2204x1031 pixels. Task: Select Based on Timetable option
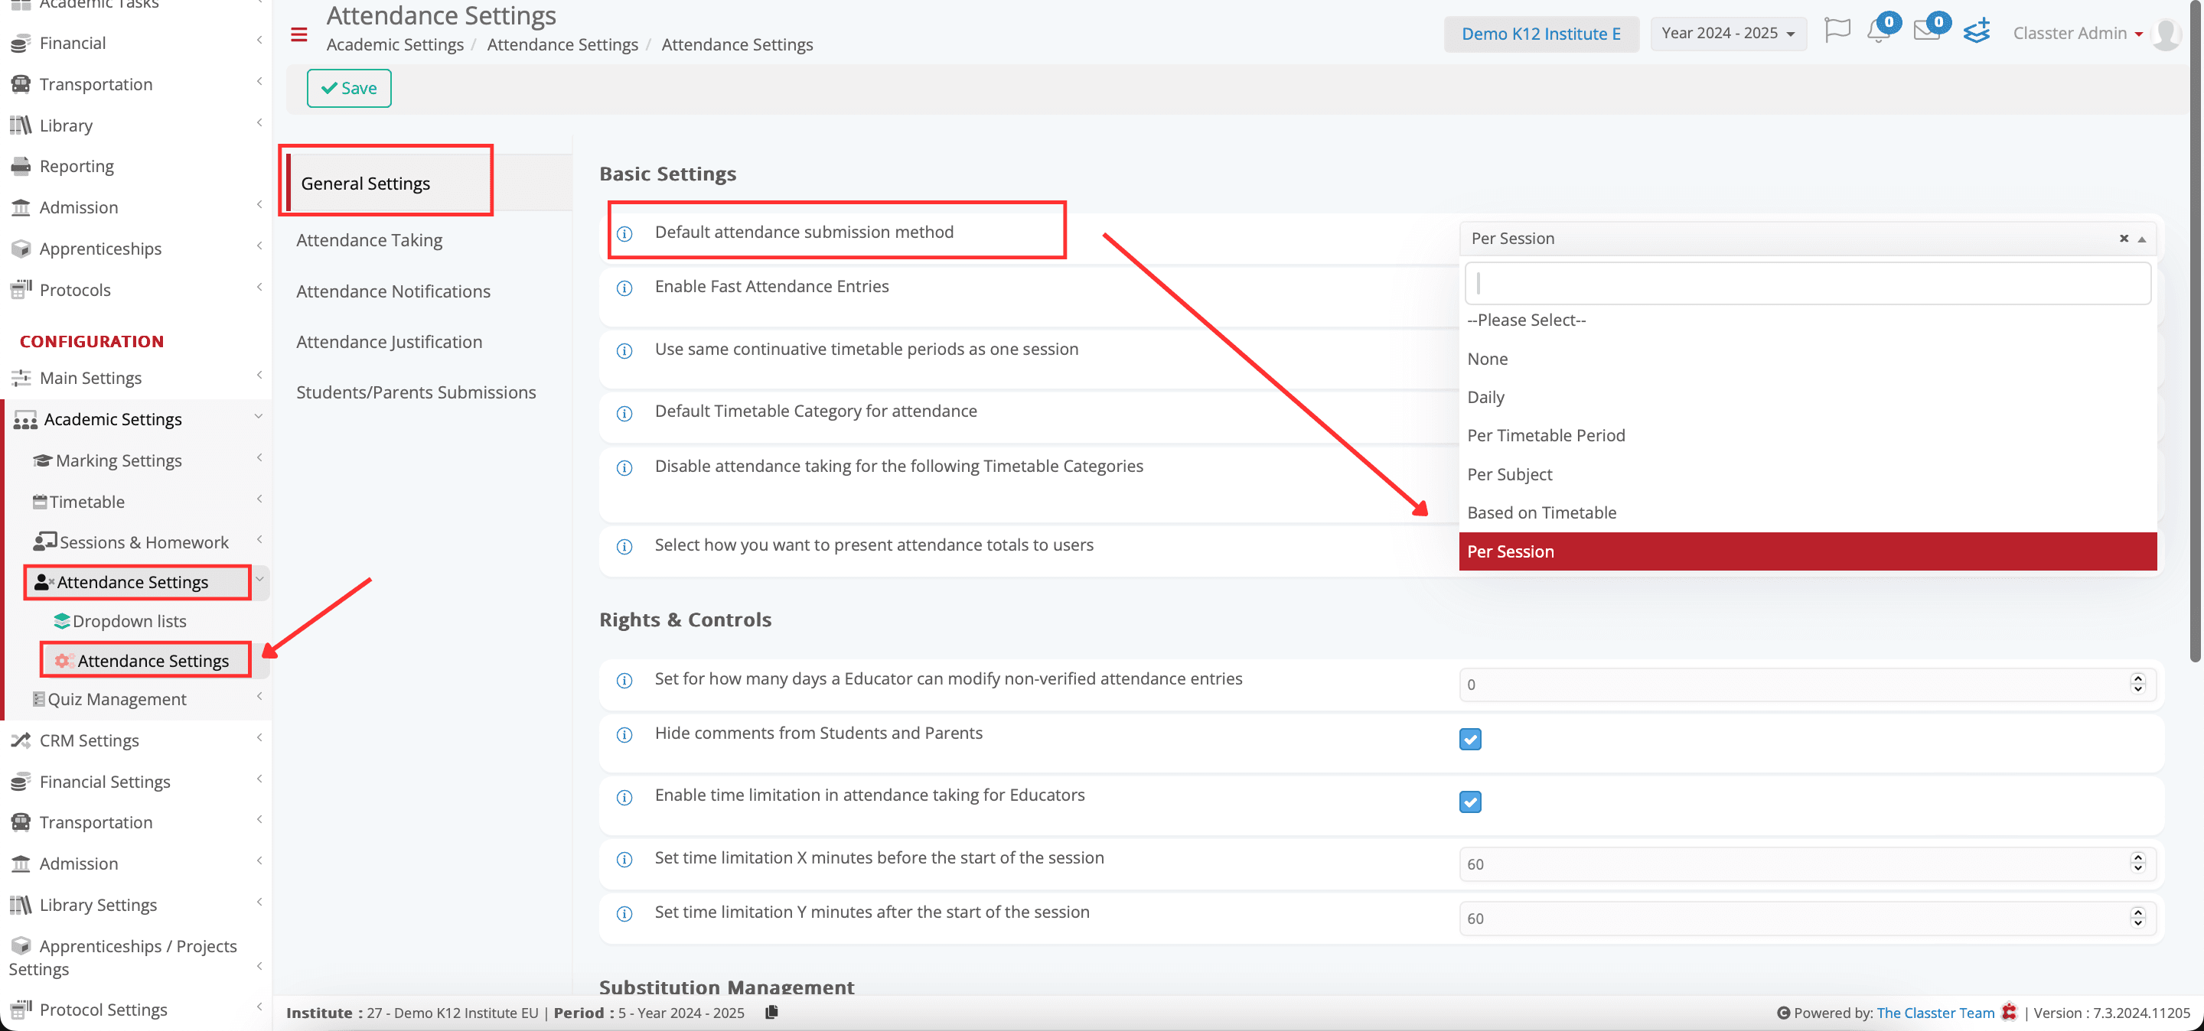[1807, 512]
